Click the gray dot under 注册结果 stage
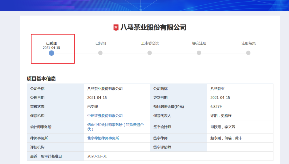 pyautogui.click(x=248, y=53)
